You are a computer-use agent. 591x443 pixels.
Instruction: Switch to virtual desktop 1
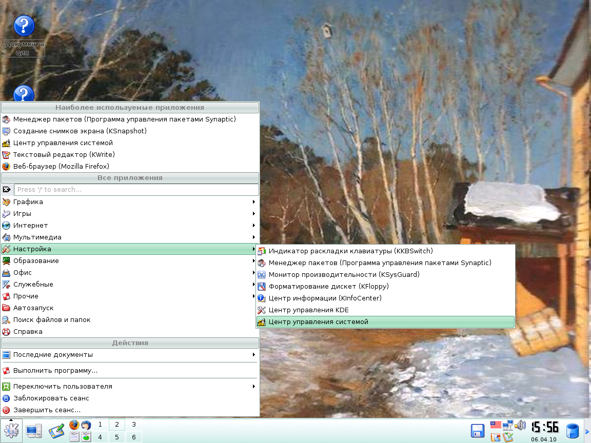100,425
